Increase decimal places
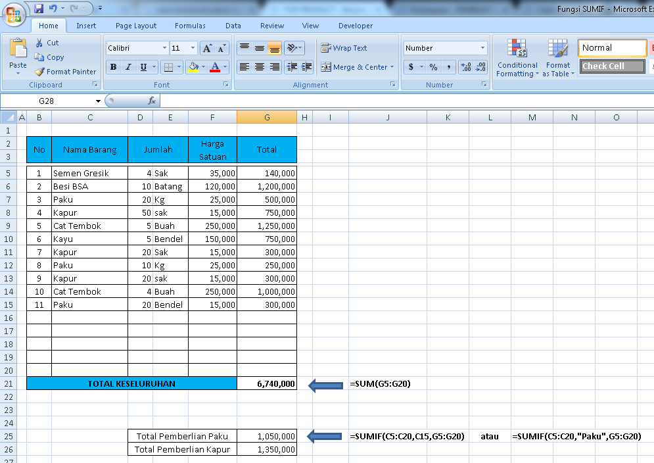 pos(466,67)
